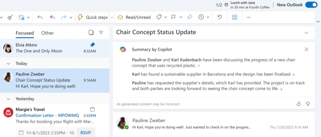Viewport: 321px width, 137px height.
Task: Close the Summary by Copilot panel
Action: [x=306, y=49]
